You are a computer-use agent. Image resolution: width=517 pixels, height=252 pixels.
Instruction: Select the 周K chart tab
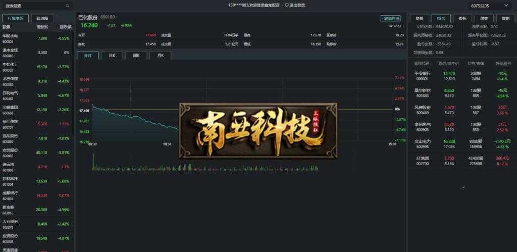pyautogui.click(x=136, y=56)
